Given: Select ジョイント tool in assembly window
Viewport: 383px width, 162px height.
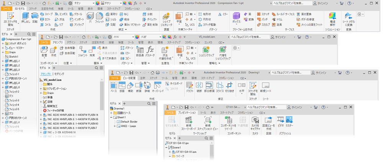Looking at the screenshot, I should (x=83, y=52).
